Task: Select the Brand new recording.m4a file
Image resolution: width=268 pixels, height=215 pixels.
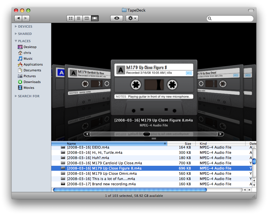Action: click(152, 184)
